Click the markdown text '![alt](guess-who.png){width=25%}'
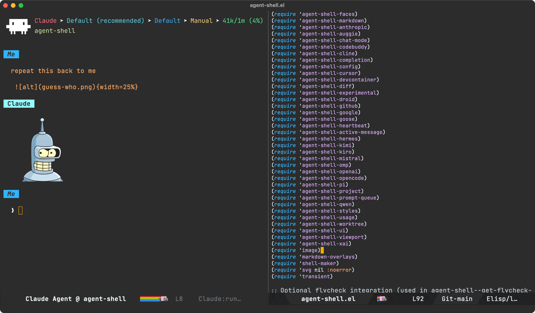This screenshot has height=313, width=535. [x=77, y=87]
